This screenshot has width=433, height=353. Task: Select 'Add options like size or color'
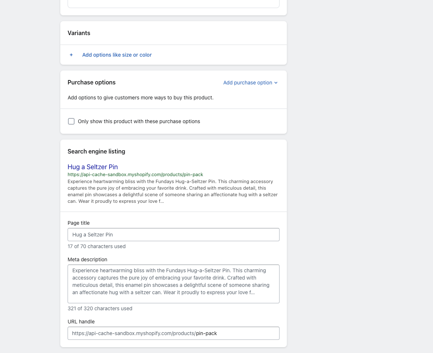click(x=117, y=55)
